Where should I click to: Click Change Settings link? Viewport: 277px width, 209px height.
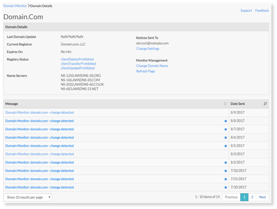click(x=148, y=48)
